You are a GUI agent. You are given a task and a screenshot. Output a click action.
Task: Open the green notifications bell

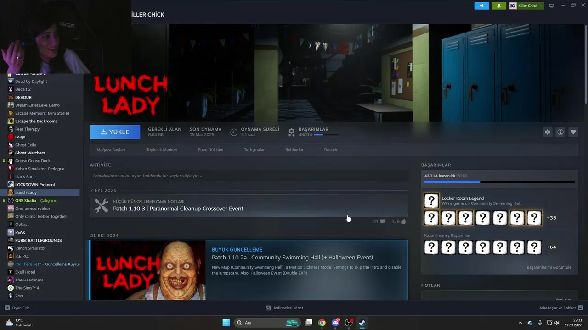pos(498,5)
